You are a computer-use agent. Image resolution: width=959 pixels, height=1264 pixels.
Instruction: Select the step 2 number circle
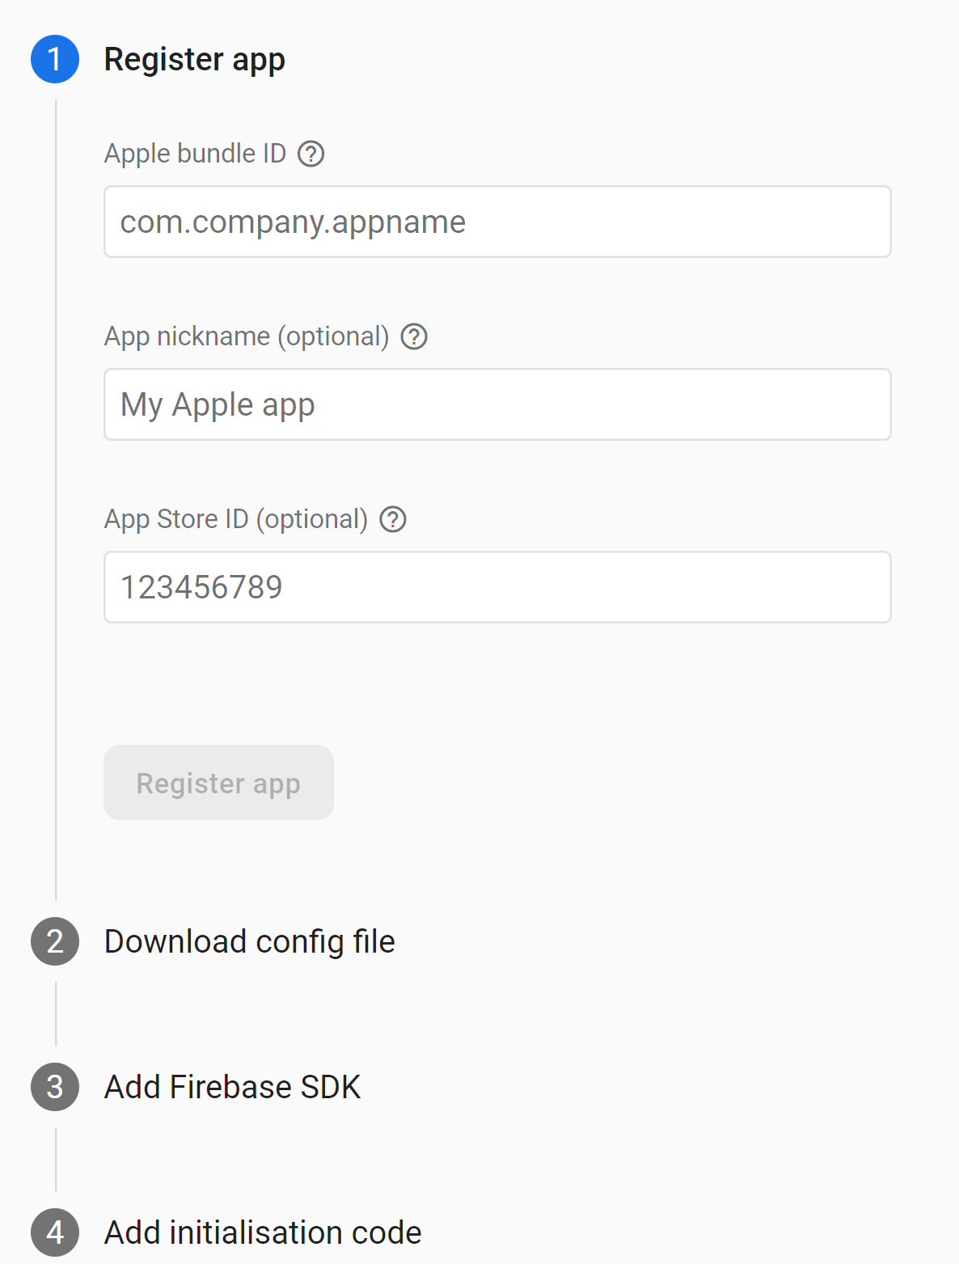click(x=55, y=941)
